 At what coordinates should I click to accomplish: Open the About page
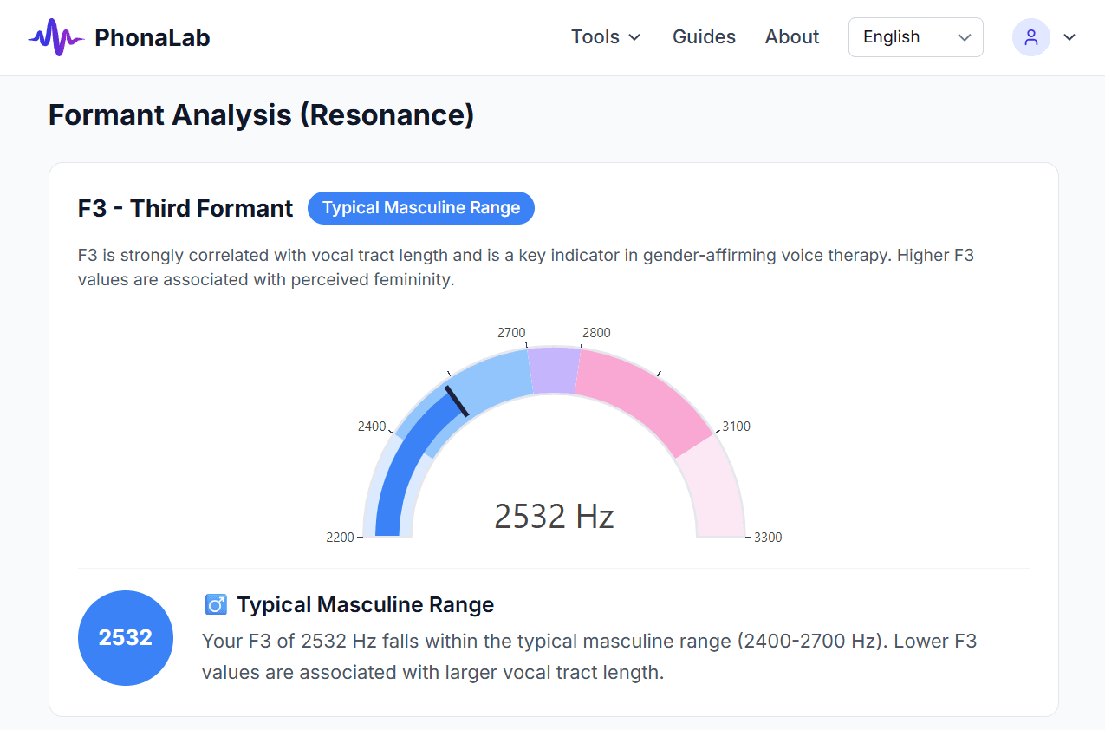pyautogui.click(x=791, y=37)
